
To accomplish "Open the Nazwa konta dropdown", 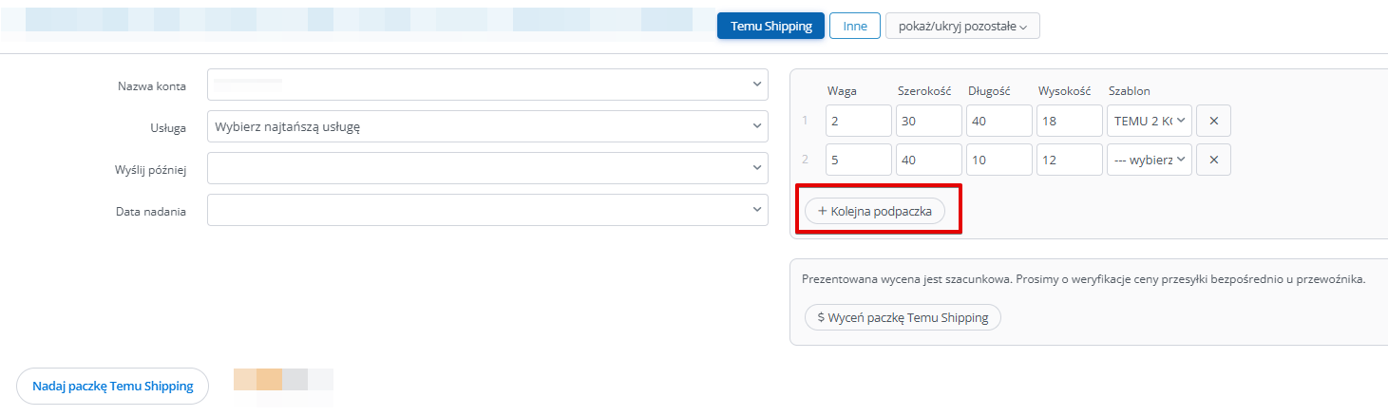I will coord(486,85).
